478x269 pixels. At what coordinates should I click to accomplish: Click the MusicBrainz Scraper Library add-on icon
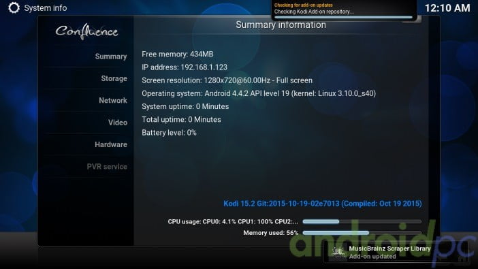tap(338, 253)
